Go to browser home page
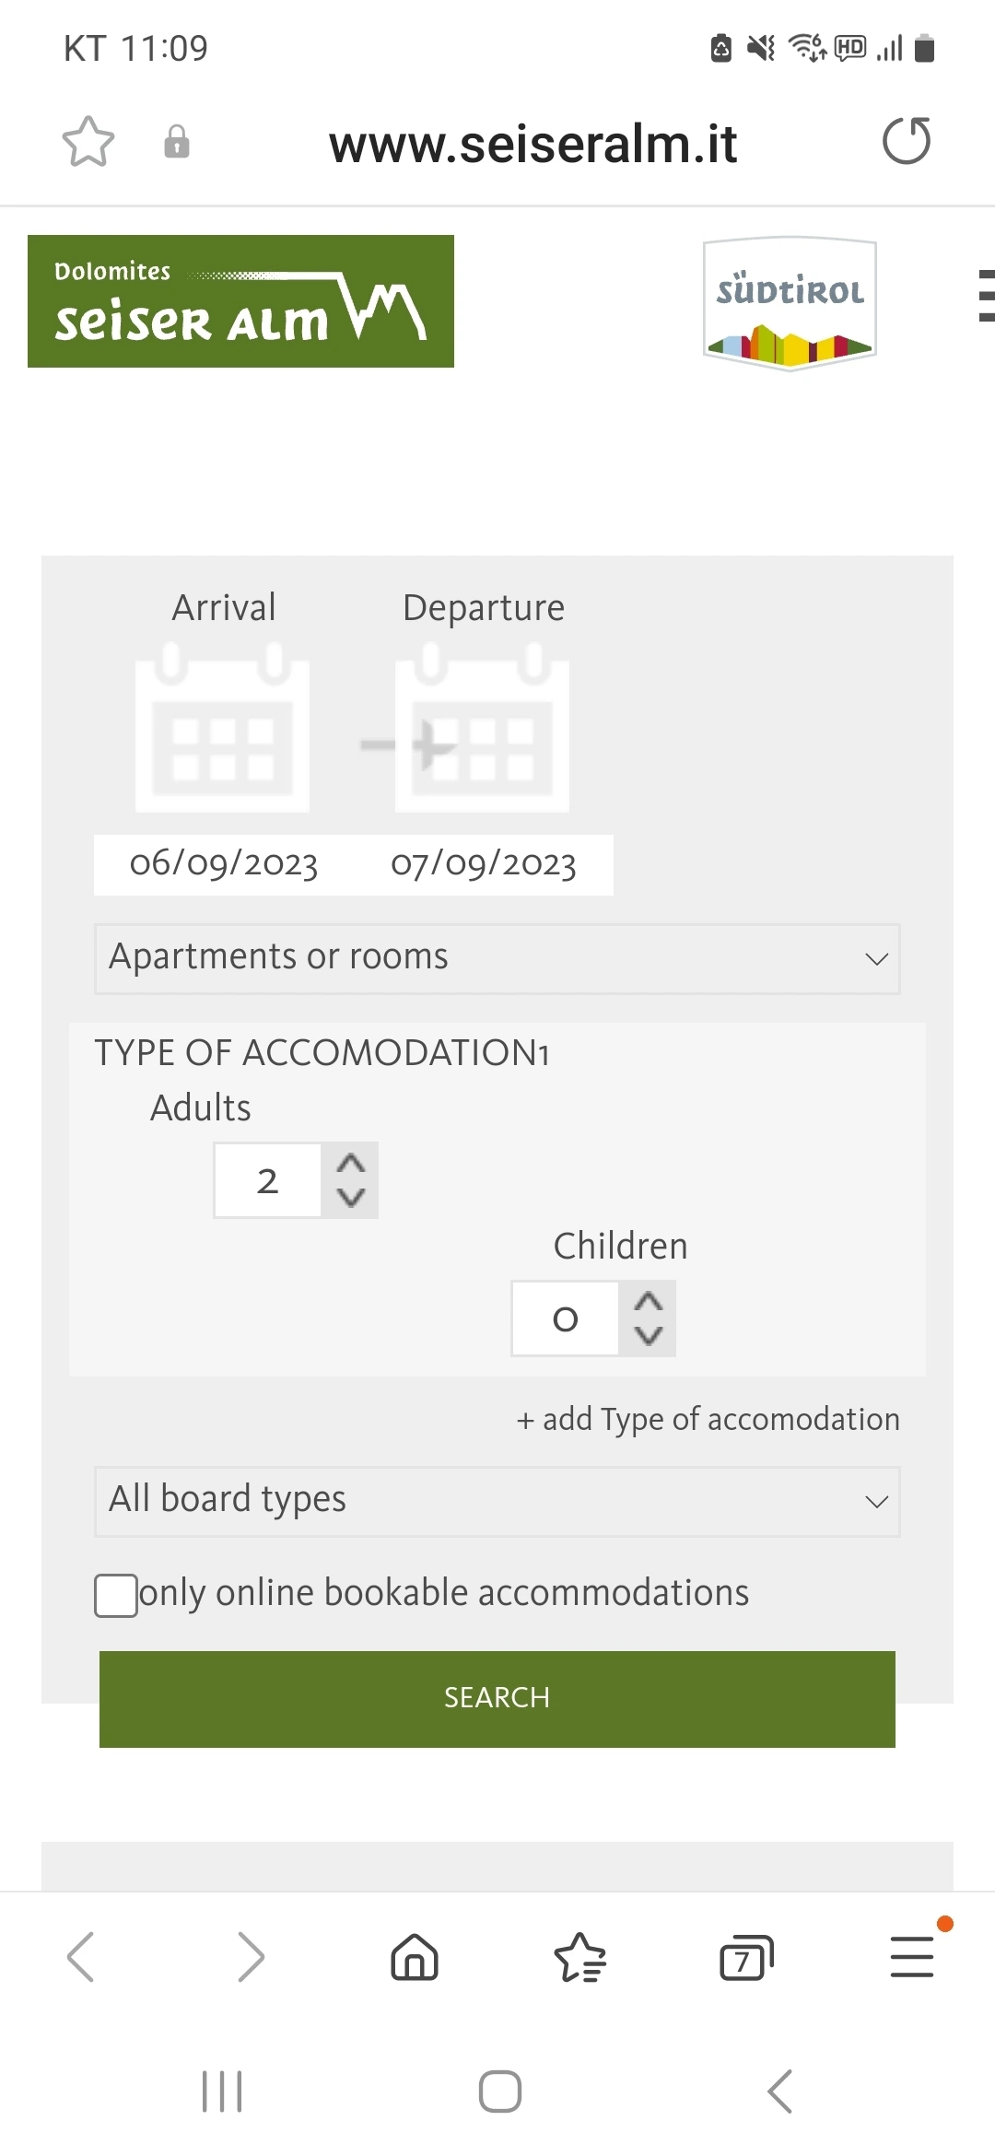Viewport: 995px width, 2156px height. tap(415, 1957)
